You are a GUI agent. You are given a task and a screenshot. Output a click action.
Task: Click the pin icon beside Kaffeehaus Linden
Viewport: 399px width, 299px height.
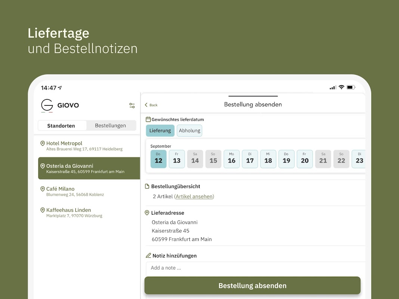[x=43, y=210]
